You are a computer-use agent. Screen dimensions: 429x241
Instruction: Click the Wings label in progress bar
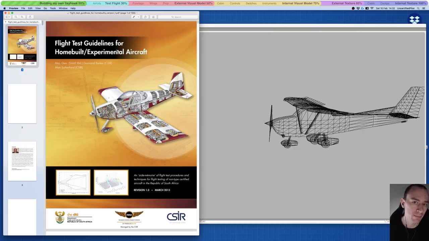click(153, 3)
